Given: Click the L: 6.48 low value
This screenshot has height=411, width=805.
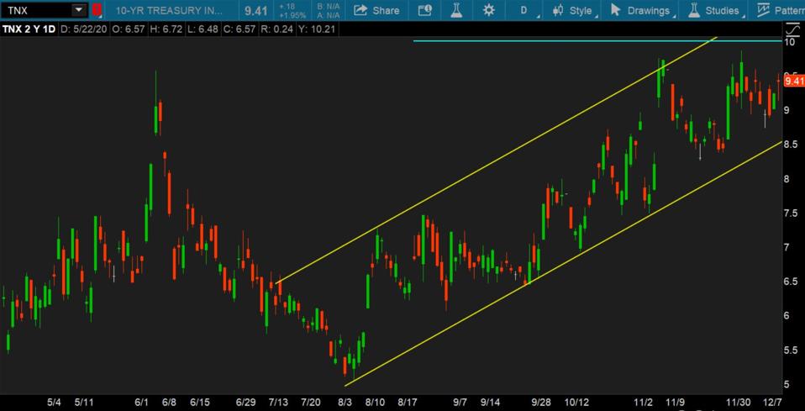Looking at the screenshot, I should [203, 29].
